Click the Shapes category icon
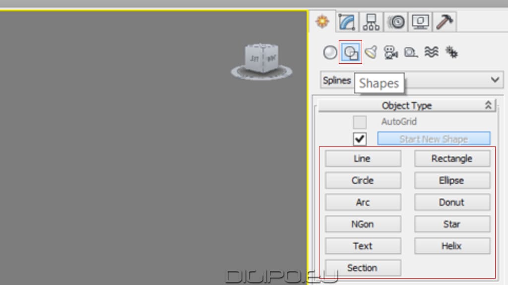Viewport: 508px width, 285px height. (351, 52)
